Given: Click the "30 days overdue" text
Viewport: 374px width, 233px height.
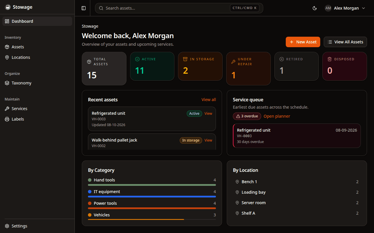Looking at the screenshot, I should click(250, 142).
